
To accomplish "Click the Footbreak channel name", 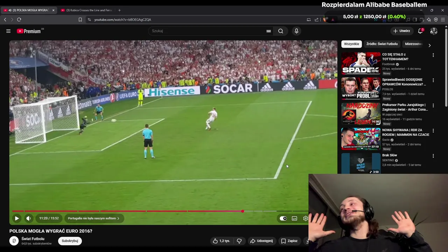I will tap(388, 64).
